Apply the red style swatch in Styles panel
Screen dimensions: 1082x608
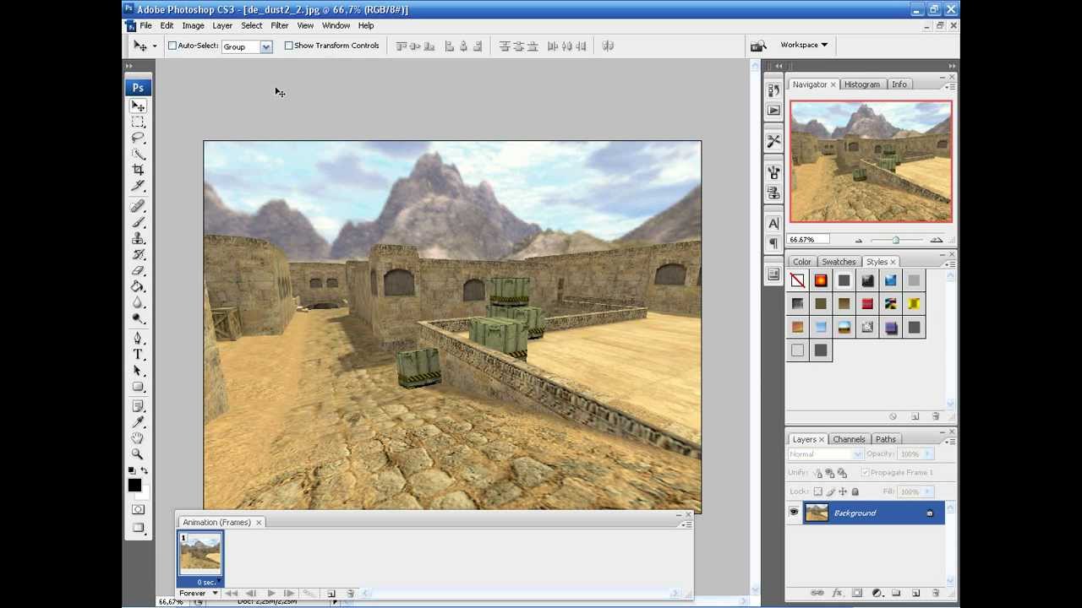pos(867,304)
